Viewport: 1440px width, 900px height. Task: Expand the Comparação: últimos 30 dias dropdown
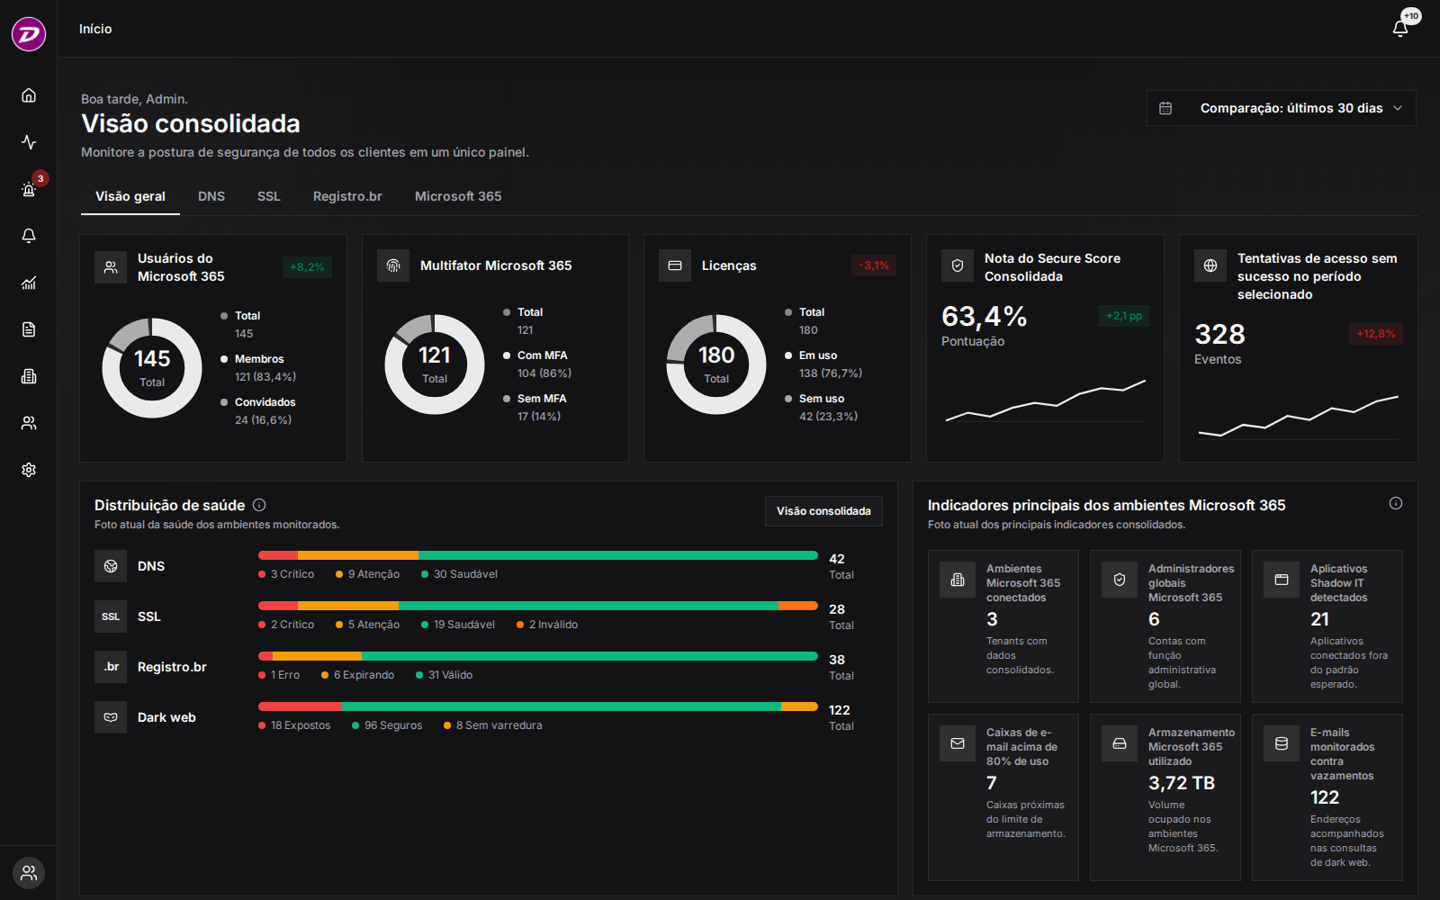point(1281,108)
